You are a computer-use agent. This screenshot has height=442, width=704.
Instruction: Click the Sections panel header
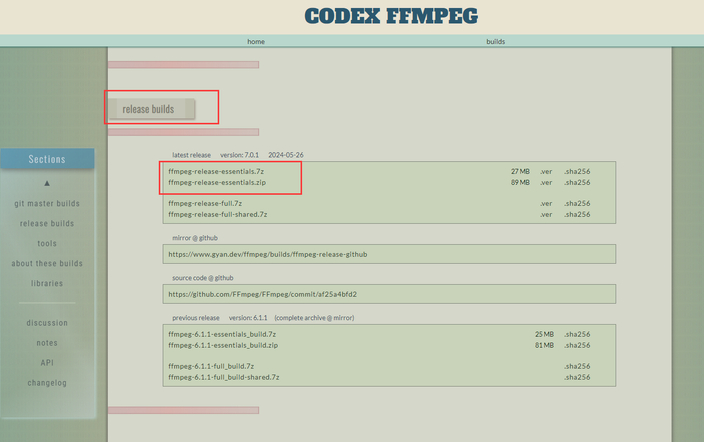pos(47,159)
